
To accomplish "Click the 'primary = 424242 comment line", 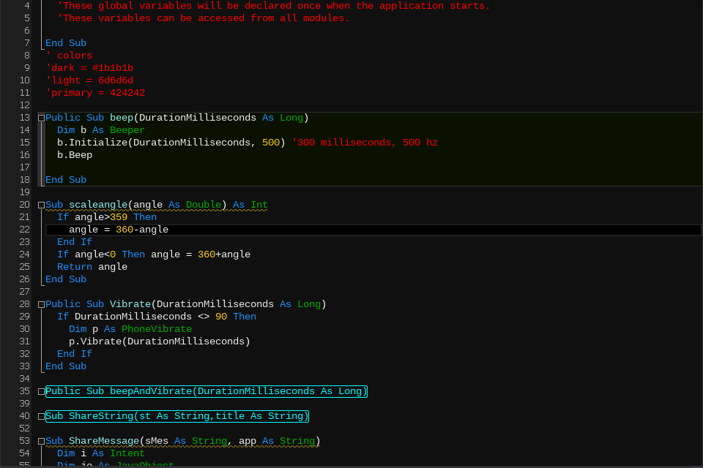I will (x=95, y=93).
